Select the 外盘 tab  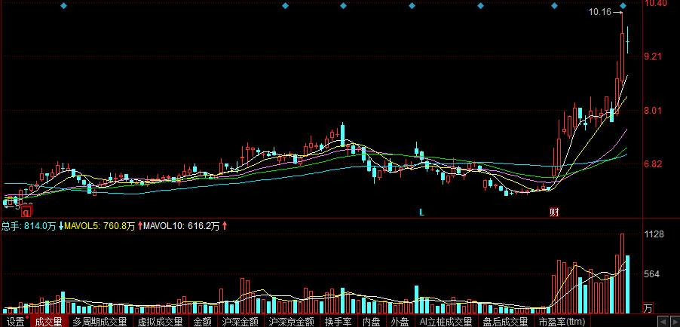[x=400, y=322]
